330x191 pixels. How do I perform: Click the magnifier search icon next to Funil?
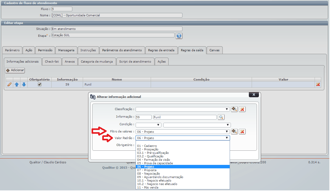click(221, 117)
